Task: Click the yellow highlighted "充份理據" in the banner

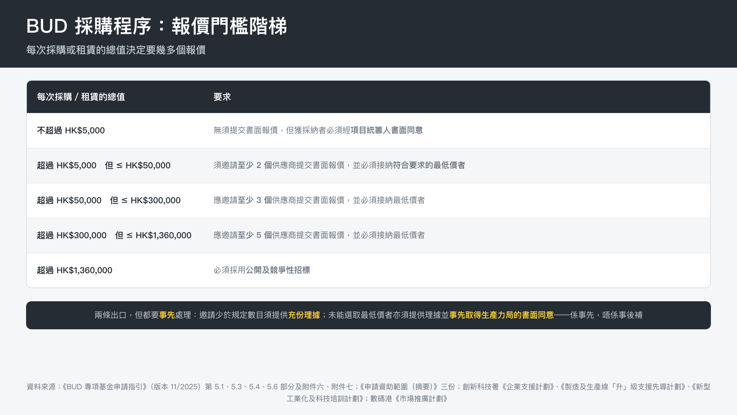Action: (x=304, y=315)
